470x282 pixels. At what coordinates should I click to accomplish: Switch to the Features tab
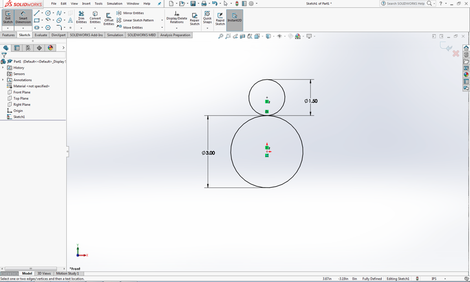click(x=8, y=35)
